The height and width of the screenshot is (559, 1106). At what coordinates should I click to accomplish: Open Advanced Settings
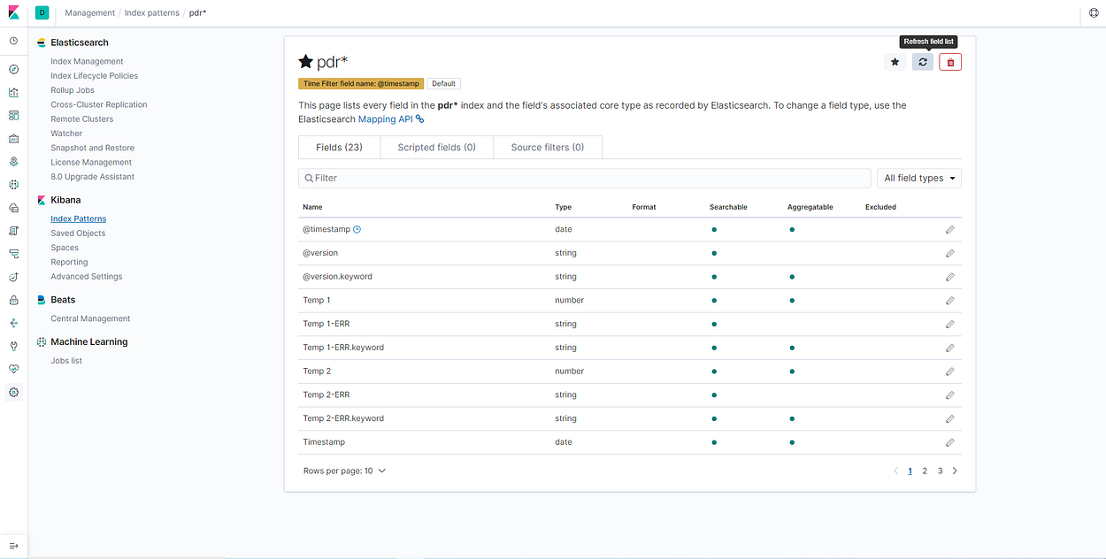click(x=87, y=277)
